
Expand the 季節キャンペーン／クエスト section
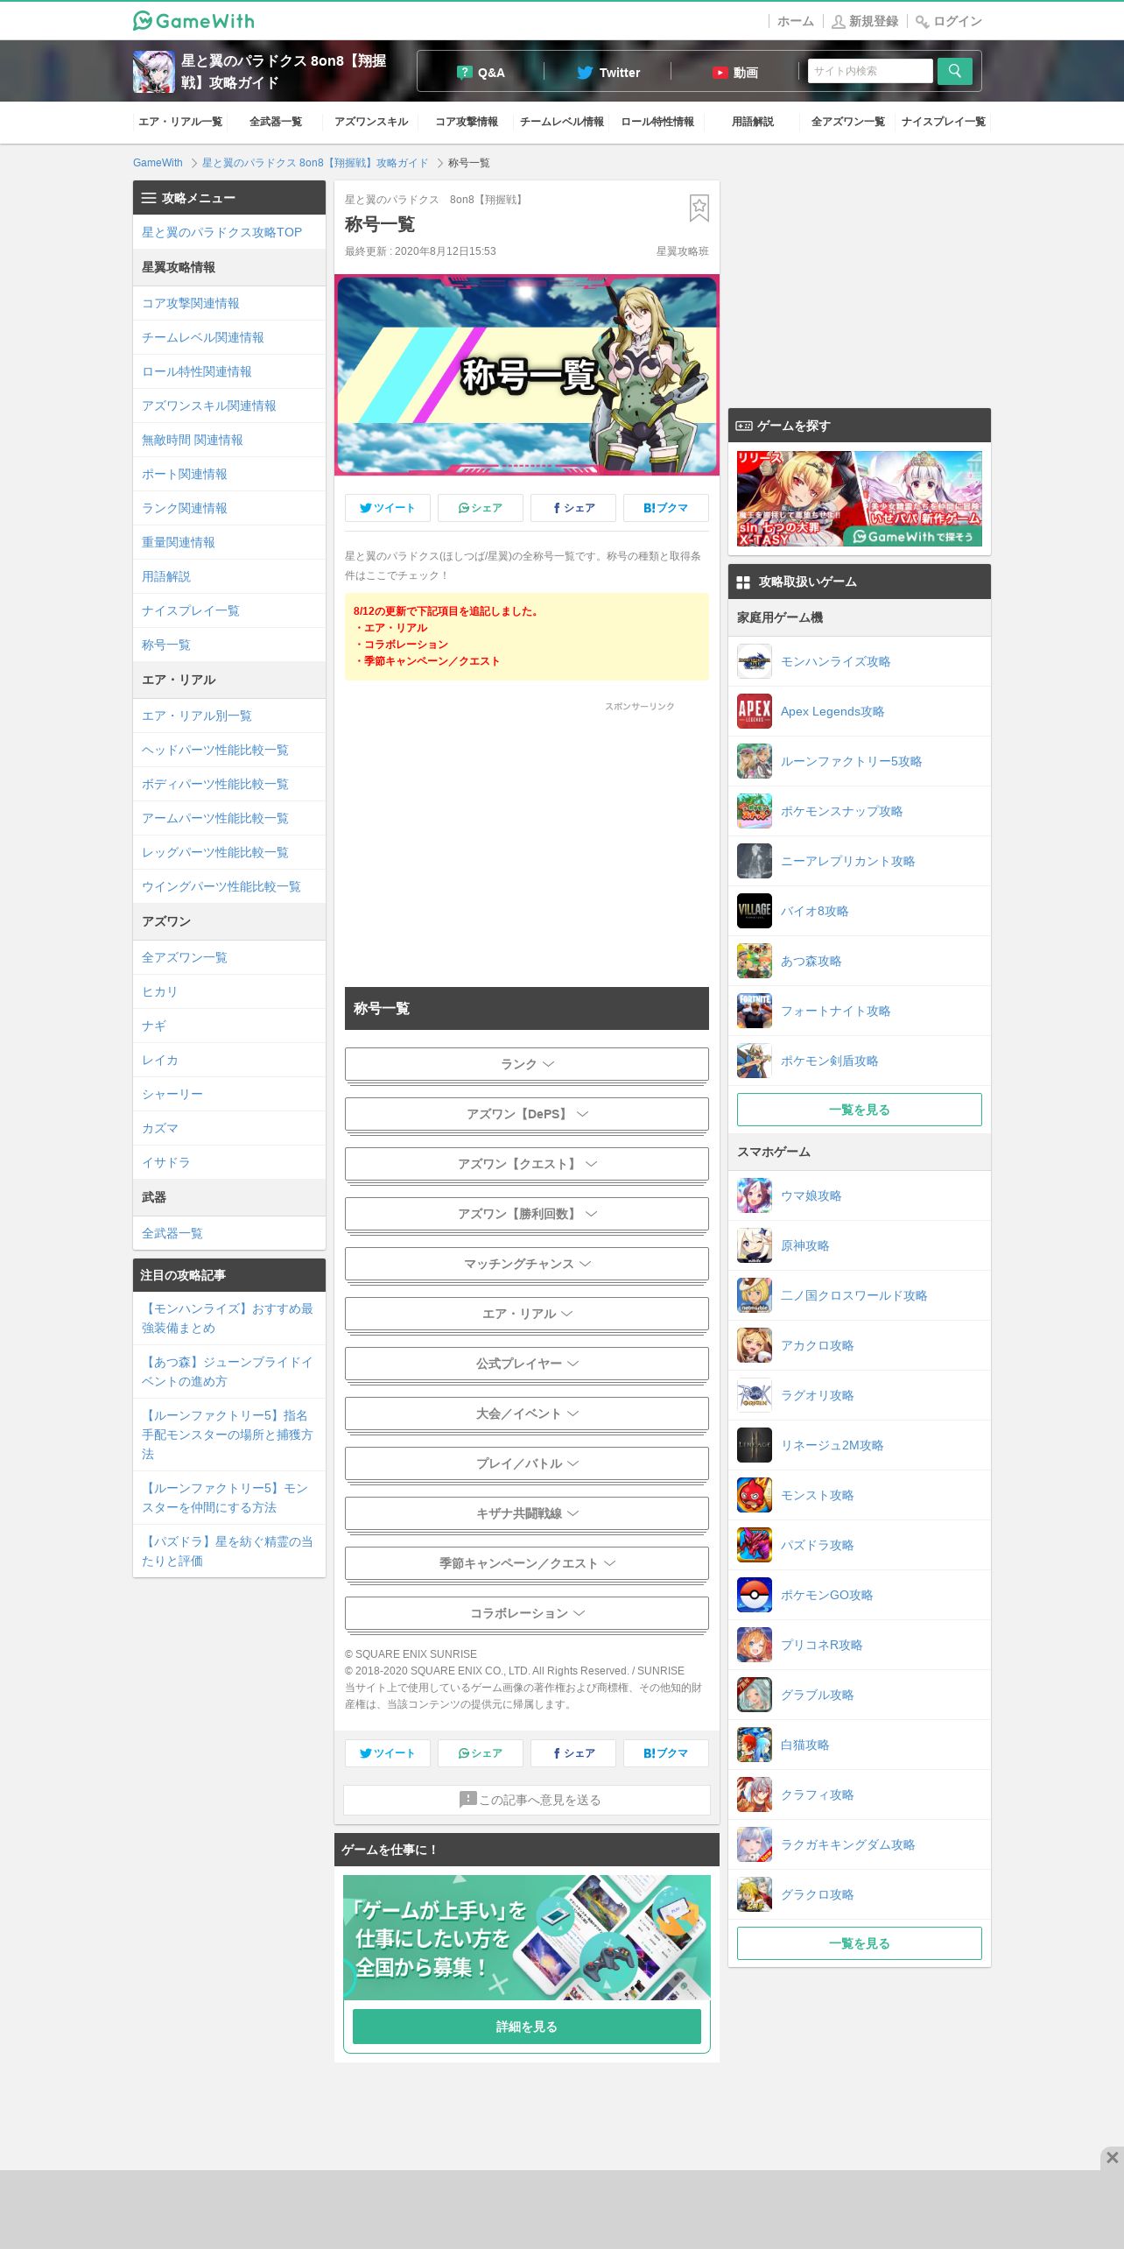(527, 1563)
